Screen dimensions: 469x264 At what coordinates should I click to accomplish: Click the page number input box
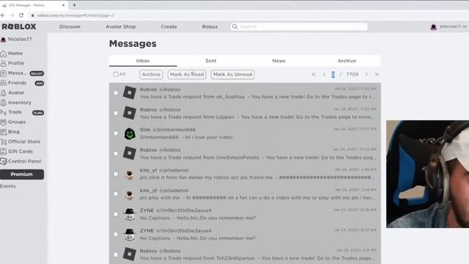[333, 74]
